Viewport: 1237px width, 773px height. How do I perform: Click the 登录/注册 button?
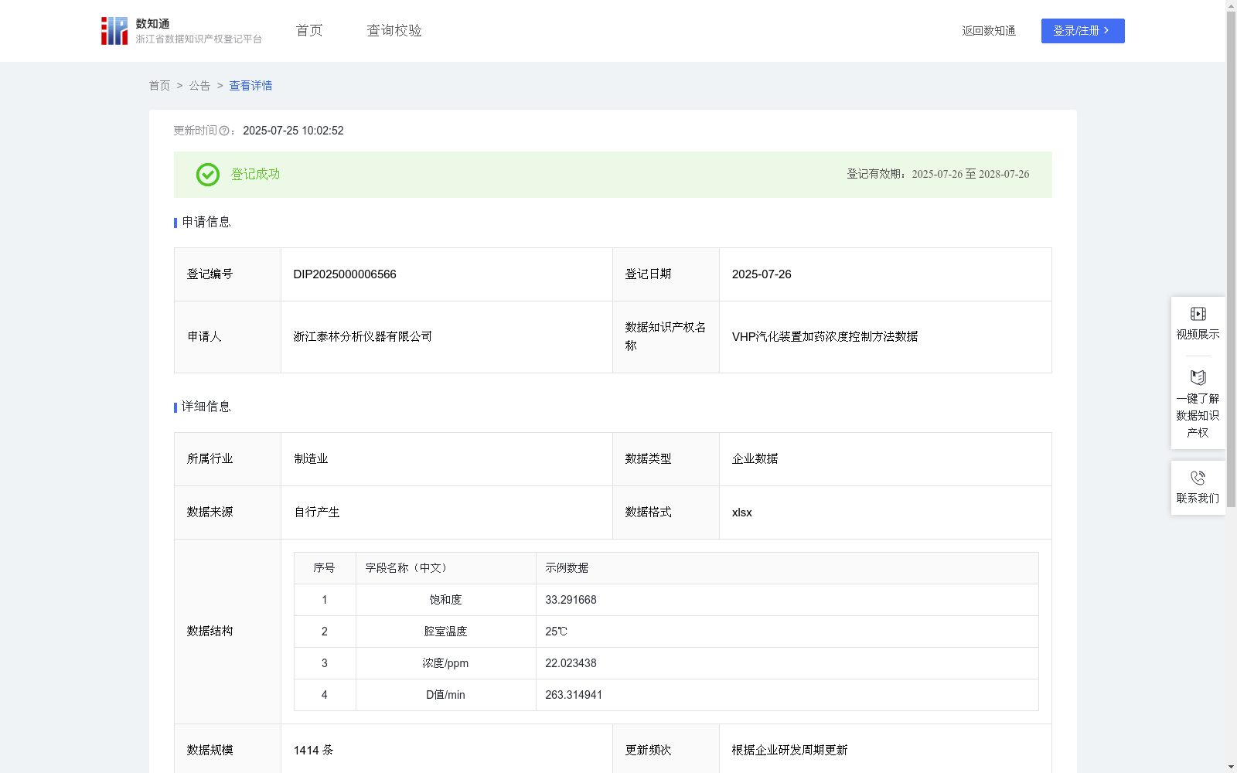click(1082, 31)
